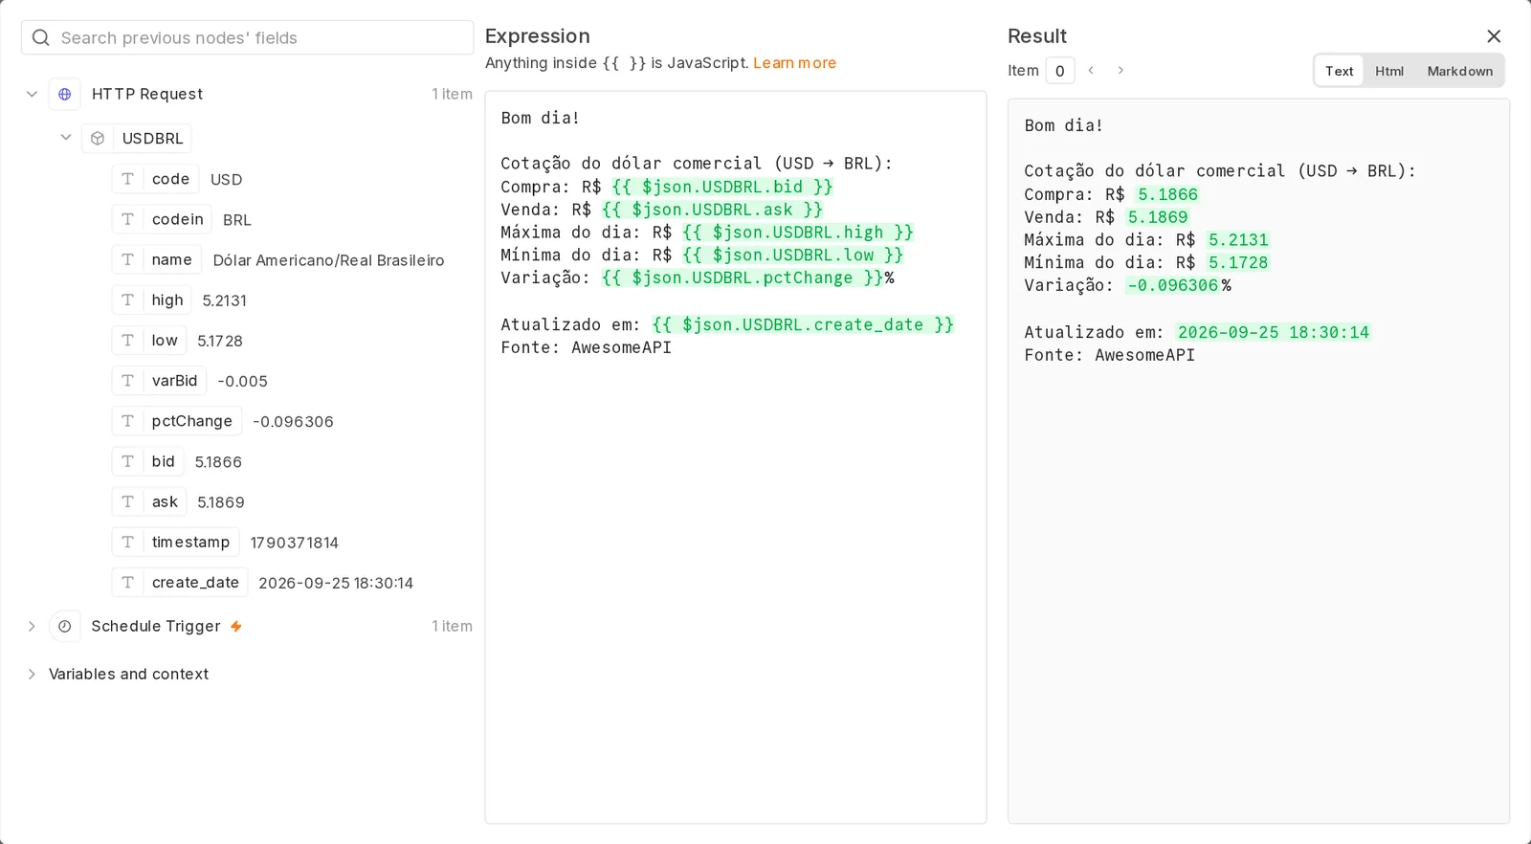The image size is (1531, 844).
Task: Click the type icon of the codein field
Action: coord(127,219)
